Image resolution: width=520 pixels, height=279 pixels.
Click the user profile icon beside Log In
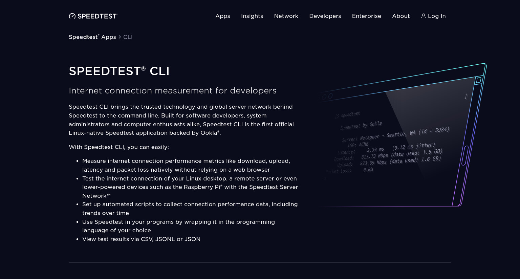pos(423,16)
